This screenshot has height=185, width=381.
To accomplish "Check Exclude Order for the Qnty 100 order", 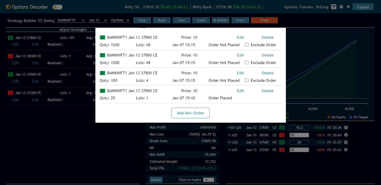I will pyautogui.click(x=247, y=80).
